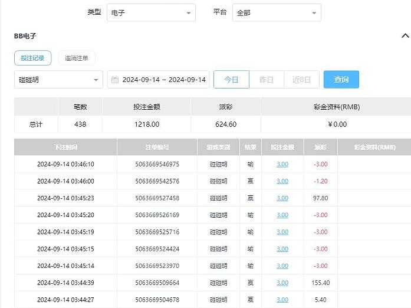The width and height of the screenshot is (411, 308).
Task: Select the 昨日 date filter
Action: coord(267,80)
